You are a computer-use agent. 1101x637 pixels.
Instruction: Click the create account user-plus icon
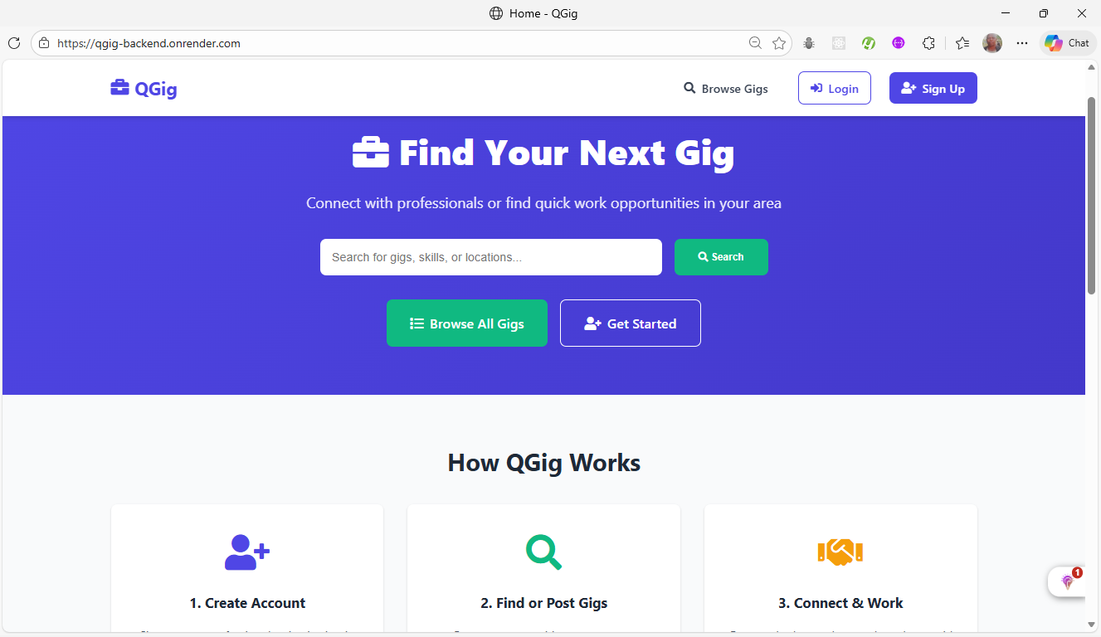tap(247, 552)
